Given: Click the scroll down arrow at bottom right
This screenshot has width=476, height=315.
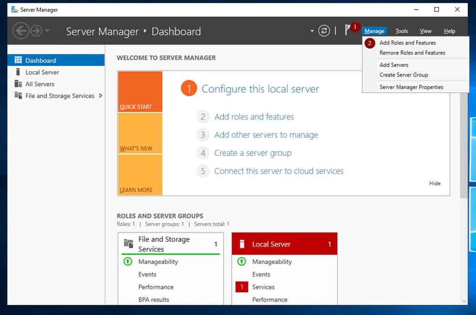Looking at the screenshot, I should 464,302.
